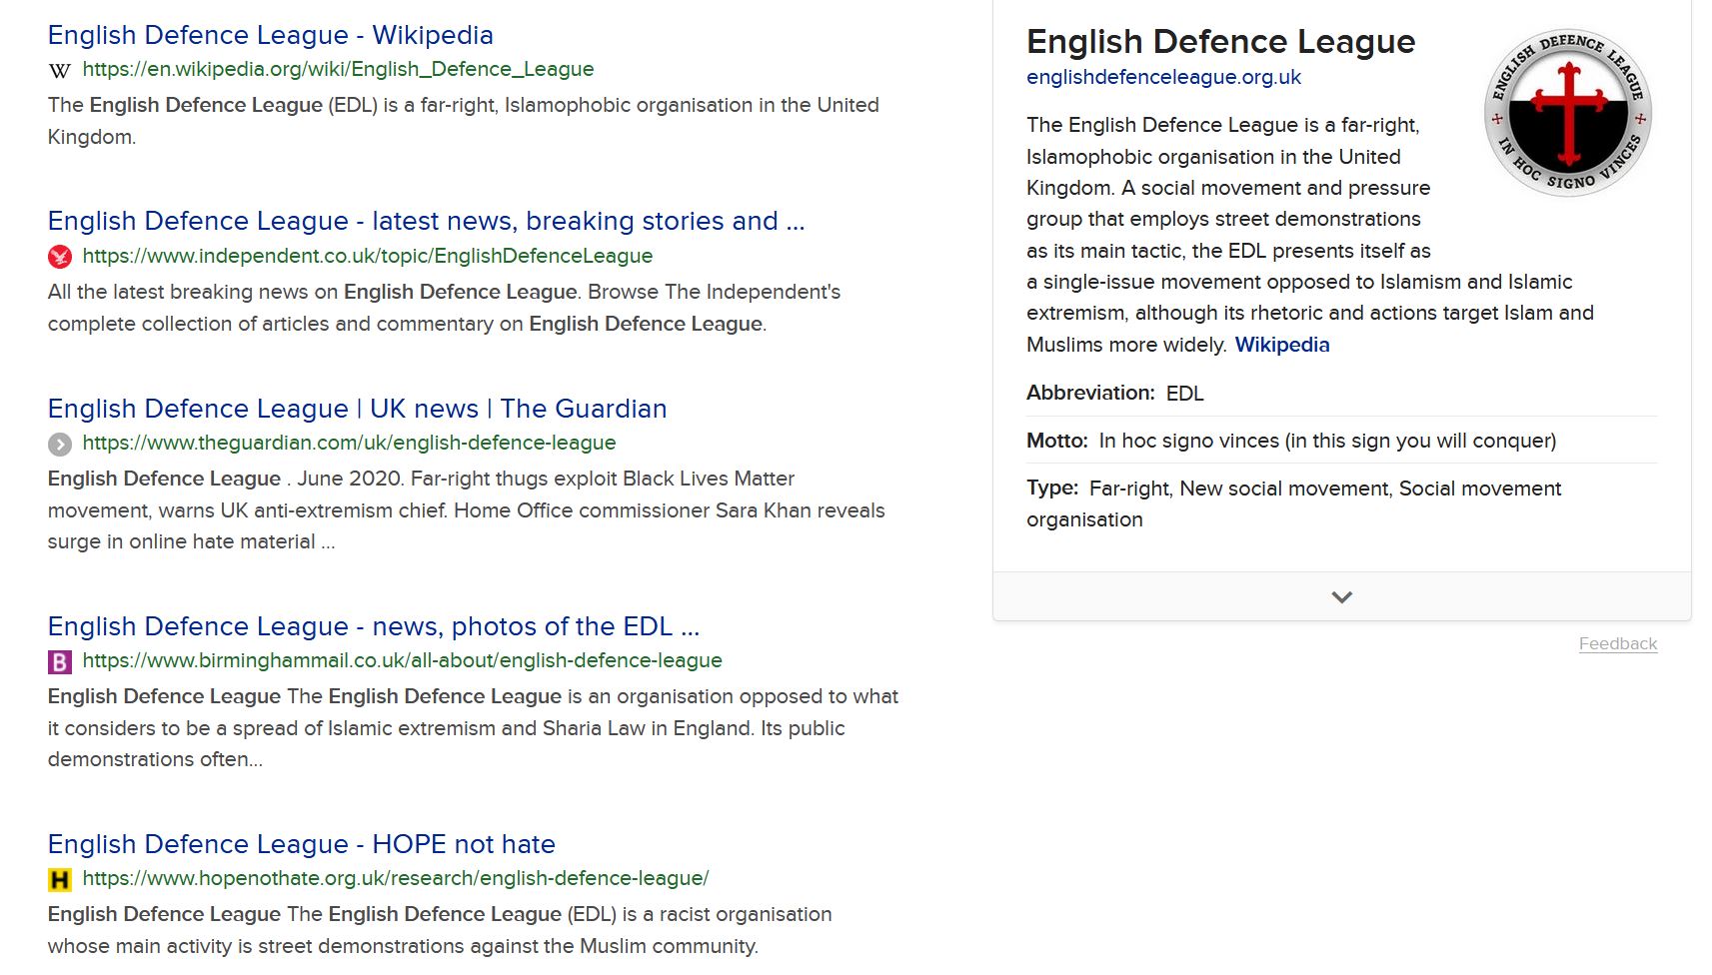Click the Birmingham Mail purple B favicon
The width and height of the screenshot is (1712, 975).
pyautogui.click(x=60, y=661)
